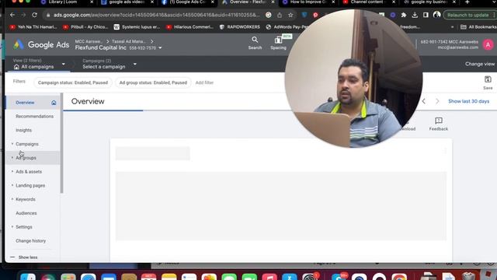Open Taseal Ad Mana breadcrumb link
This screenshot has width=497, height=280.
128,41
